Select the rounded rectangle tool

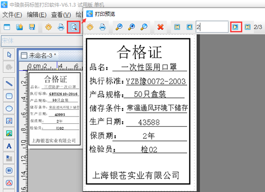point(9,96)
